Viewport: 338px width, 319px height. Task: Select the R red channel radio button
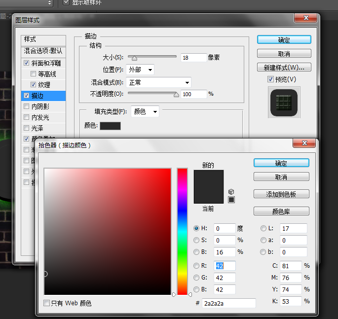tap(196, 266)
